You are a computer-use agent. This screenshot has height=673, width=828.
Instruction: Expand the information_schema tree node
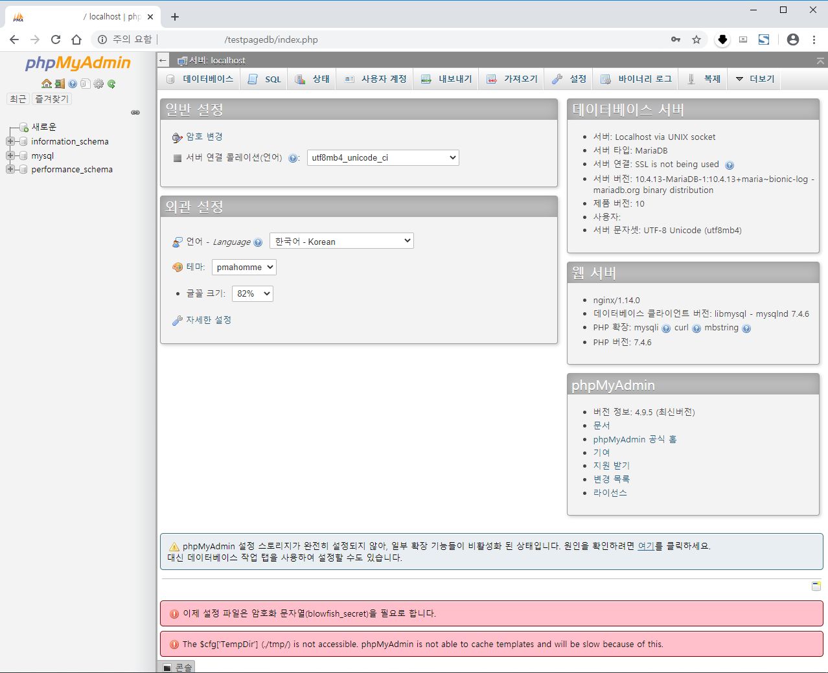(x=10, y=141)
